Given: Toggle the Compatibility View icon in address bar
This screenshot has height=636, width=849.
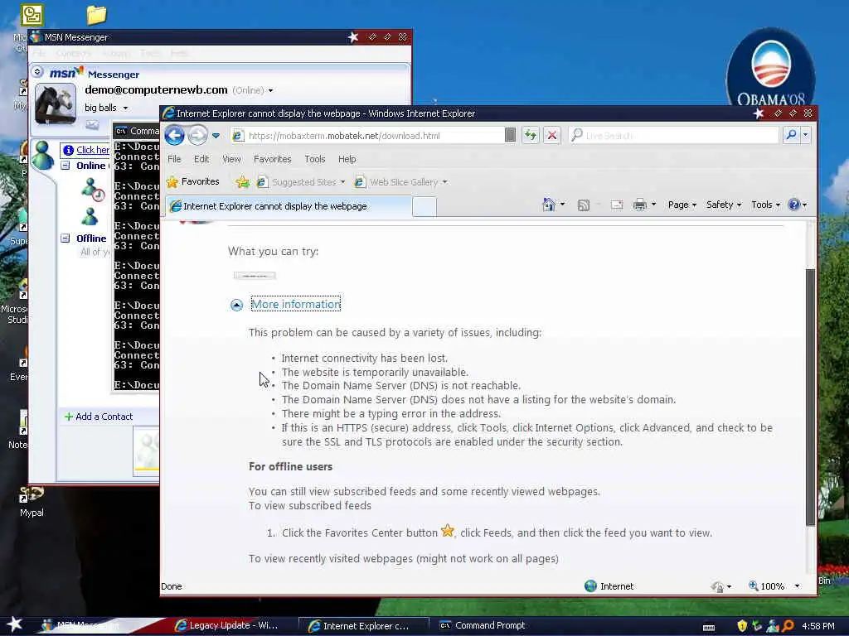Looking at the screenshot, I should pos(510,135).
